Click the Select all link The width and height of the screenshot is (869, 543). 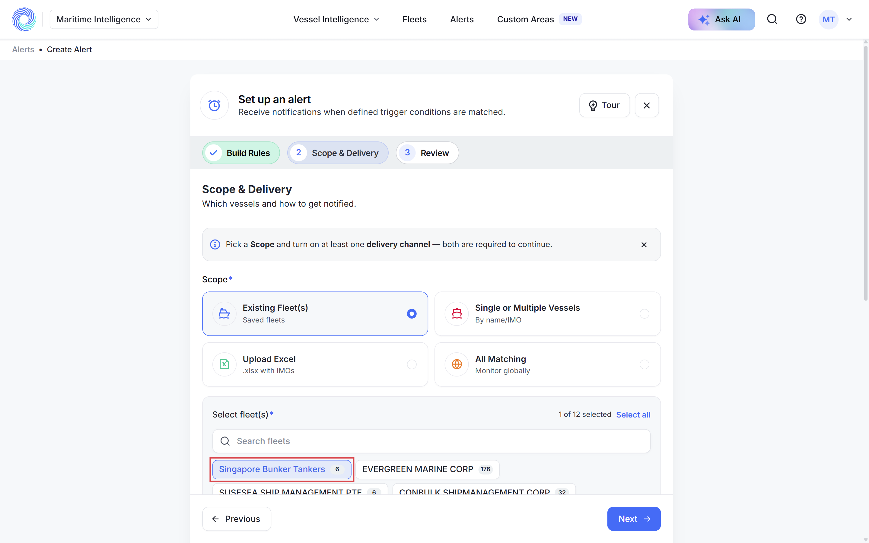(633, 415)
